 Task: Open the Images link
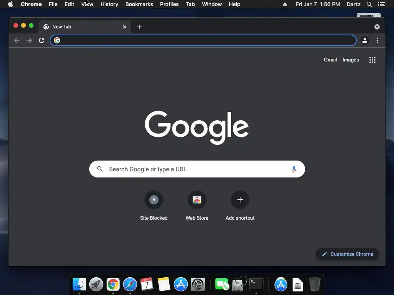coord(351,60)
